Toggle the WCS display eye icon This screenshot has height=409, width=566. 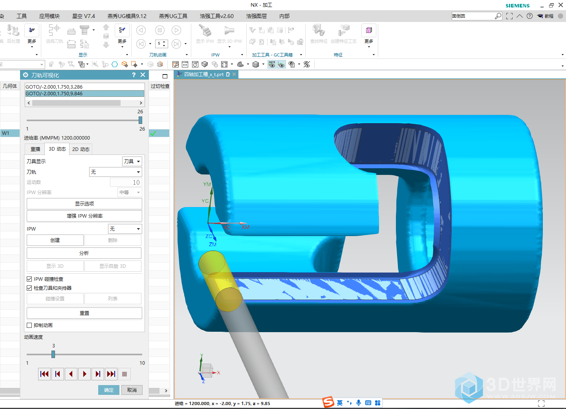point(281,64)
